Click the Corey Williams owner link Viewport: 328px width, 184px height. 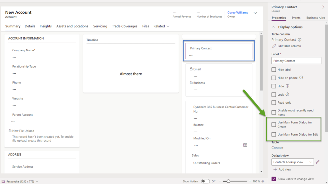[237, 12]
